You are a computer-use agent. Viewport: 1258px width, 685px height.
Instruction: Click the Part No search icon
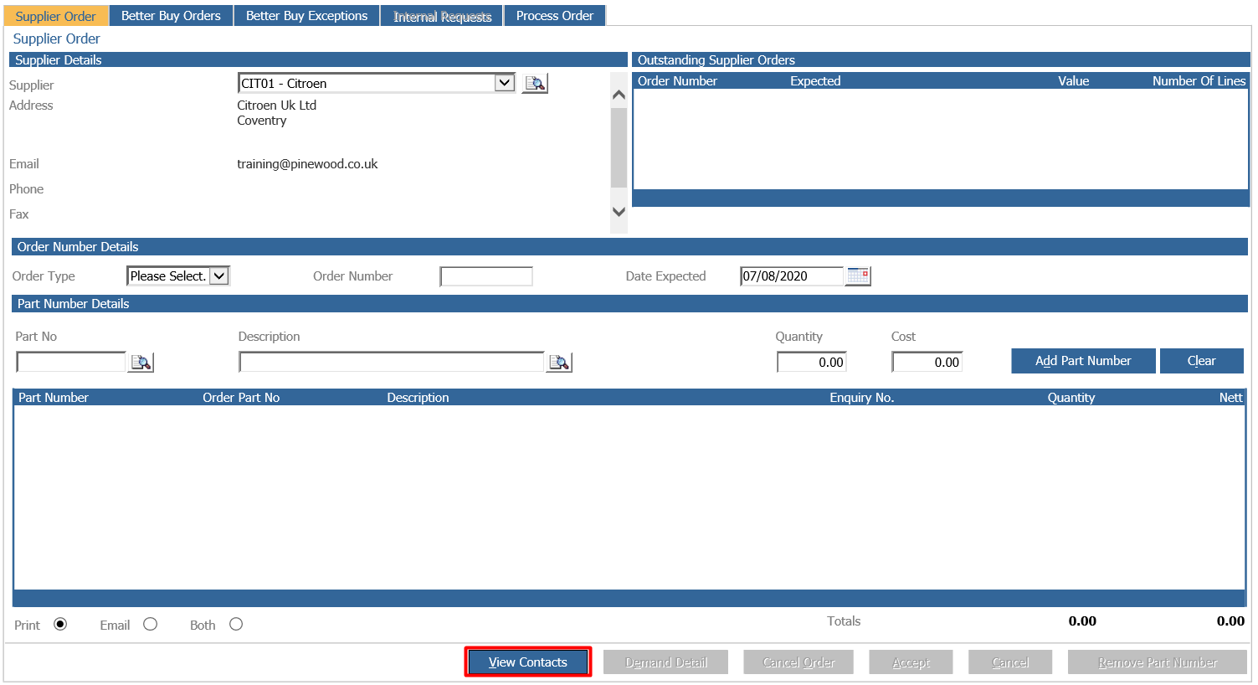pyautogui.click(x=141, y=362)
